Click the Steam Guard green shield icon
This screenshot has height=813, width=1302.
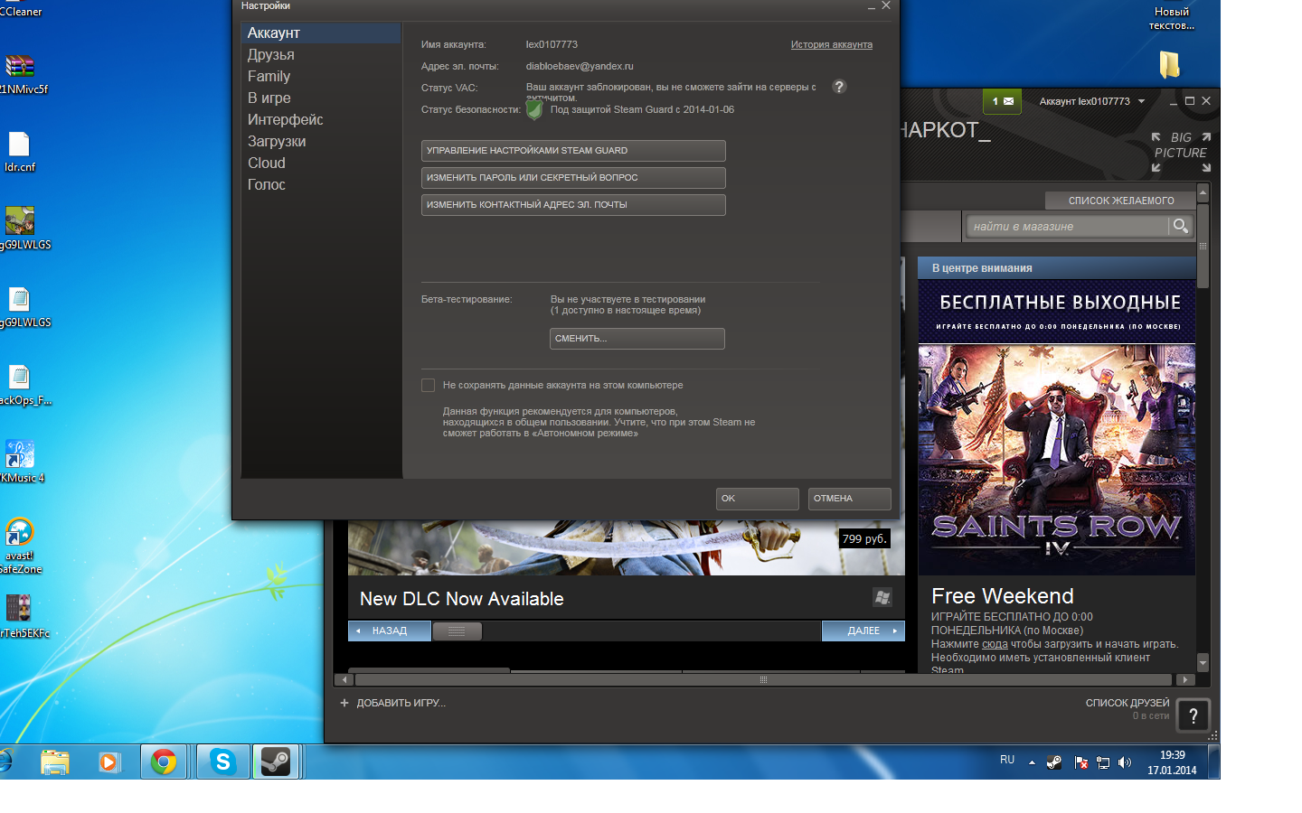coord(534,109)
